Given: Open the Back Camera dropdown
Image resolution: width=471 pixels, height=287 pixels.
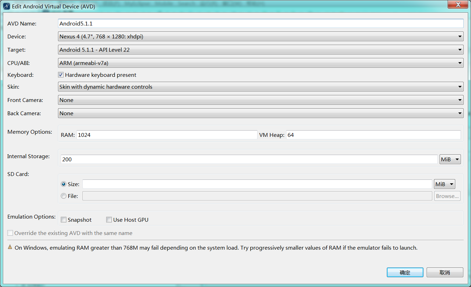Looking at the screenshot, I should tap(261, 113).
